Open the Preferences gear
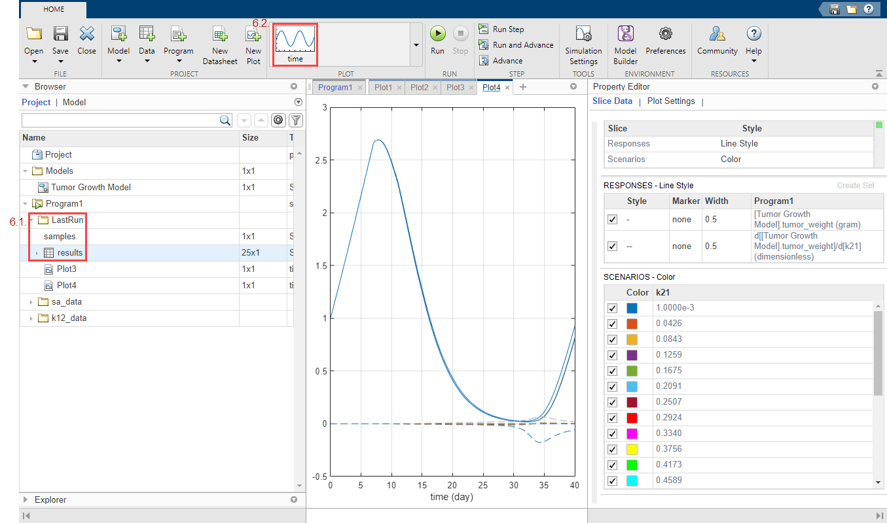 click(x=665, y=34)
